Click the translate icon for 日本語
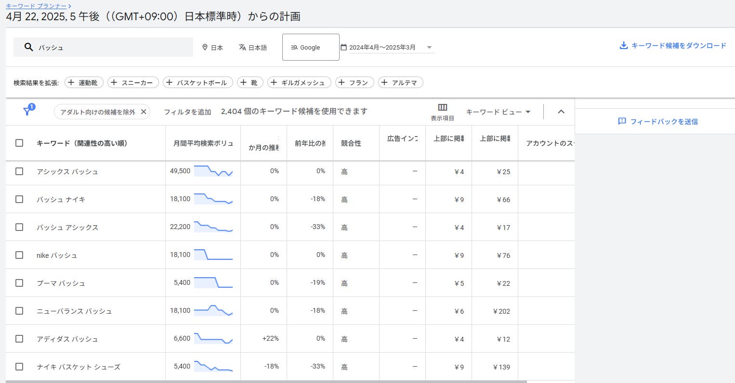The image size is (735, 383). [x=242, y=47]
